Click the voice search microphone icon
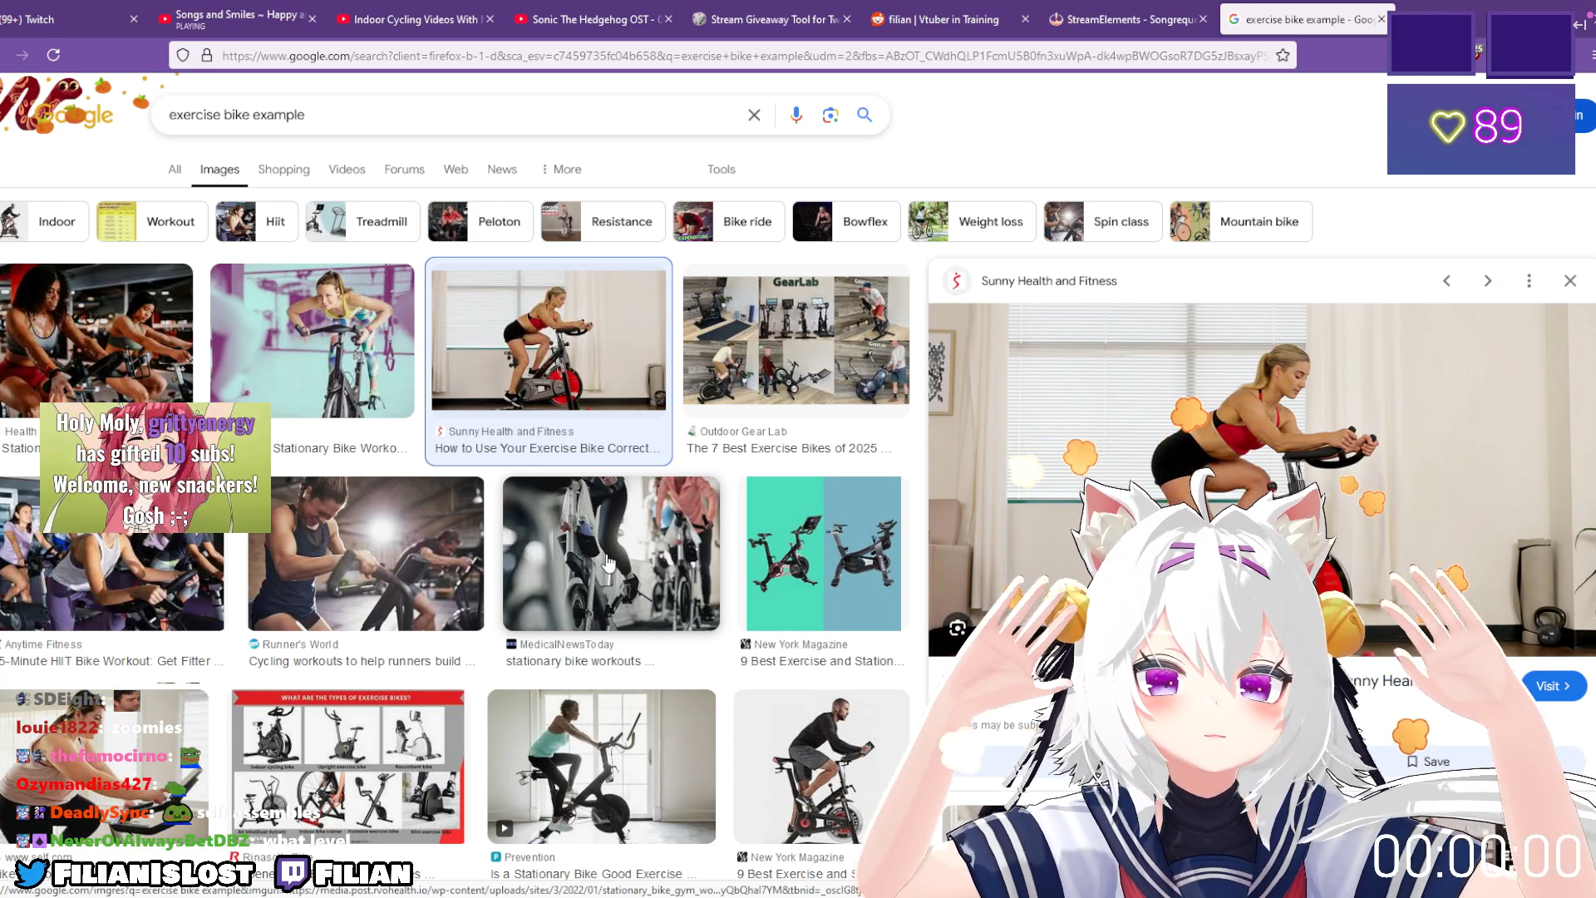The height and width of the screenshot is (898, 1596). coord(796,115)
